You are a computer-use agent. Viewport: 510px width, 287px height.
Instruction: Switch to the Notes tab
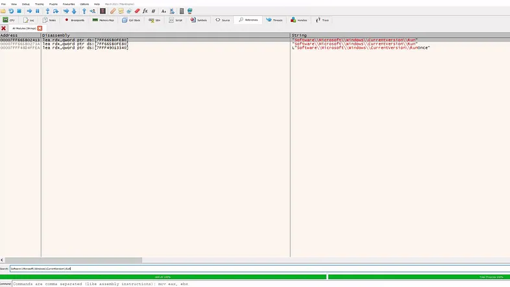tap(49, 20)
